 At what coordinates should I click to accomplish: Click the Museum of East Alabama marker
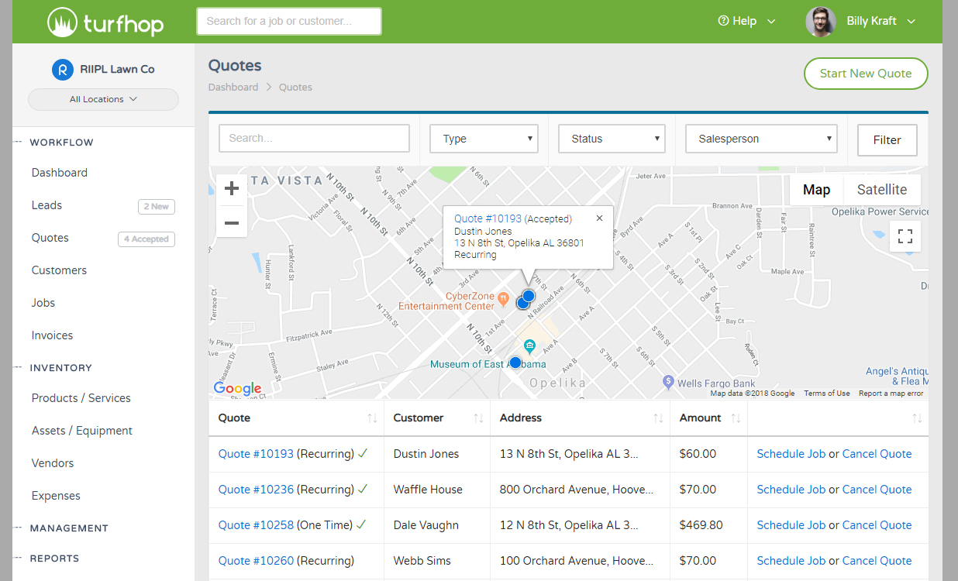[530, 346]
